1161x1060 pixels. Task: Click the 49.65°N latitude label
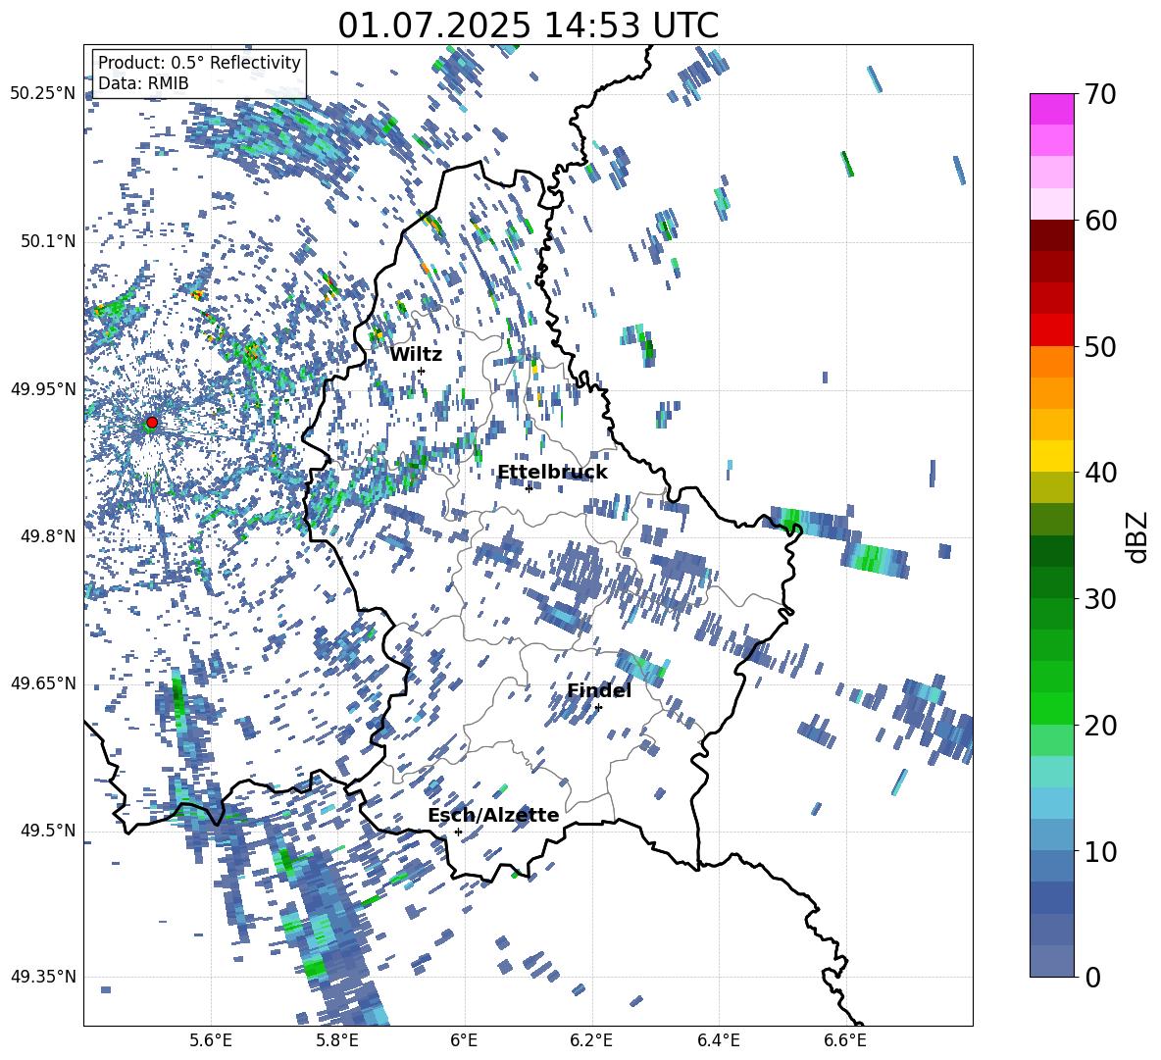43,682
